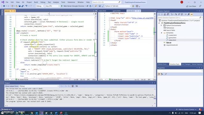Switch to the Git Changes panel tab
Image resolution: width=204 pixels, height=115 pixels.
(x=186, y=64)
